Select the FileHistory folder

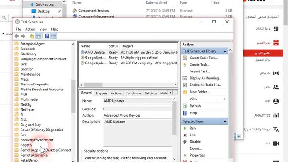tap(28, 54)
